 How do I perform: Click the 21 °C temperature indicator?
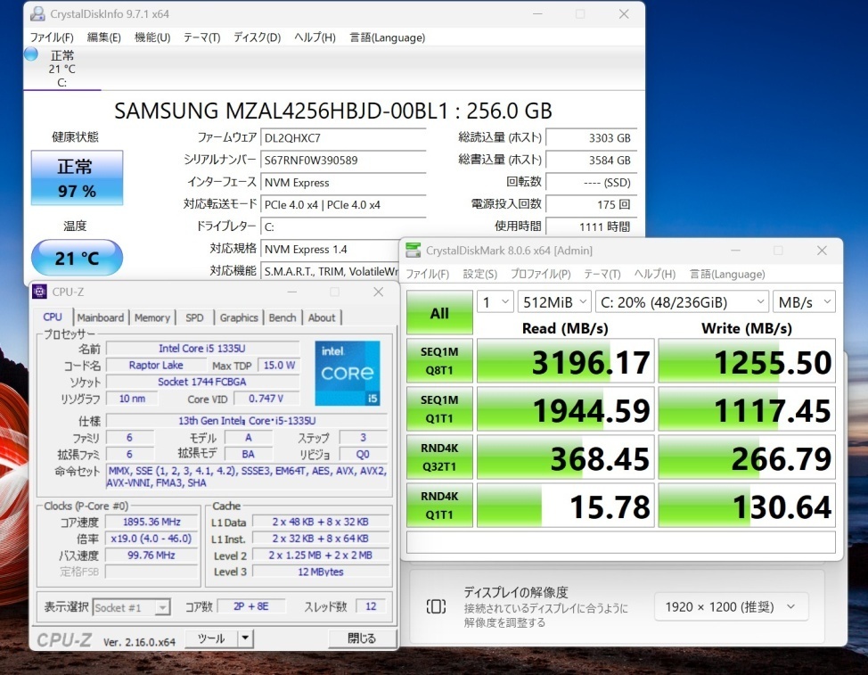[x=77, y=259]
